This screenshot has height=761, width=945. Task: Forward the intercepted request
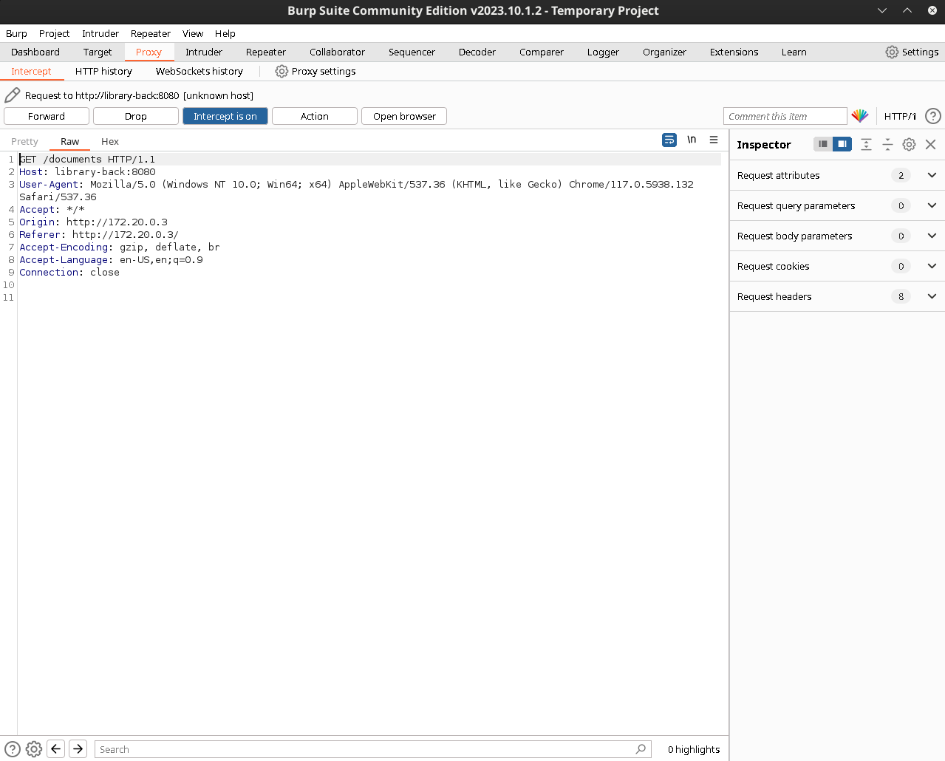click(x=46, y=116)
